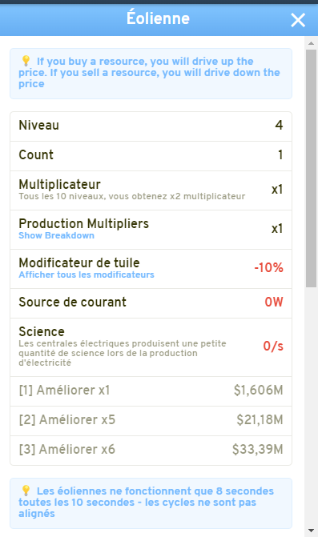Click the Science 0/s value

(x=273, y=346)
